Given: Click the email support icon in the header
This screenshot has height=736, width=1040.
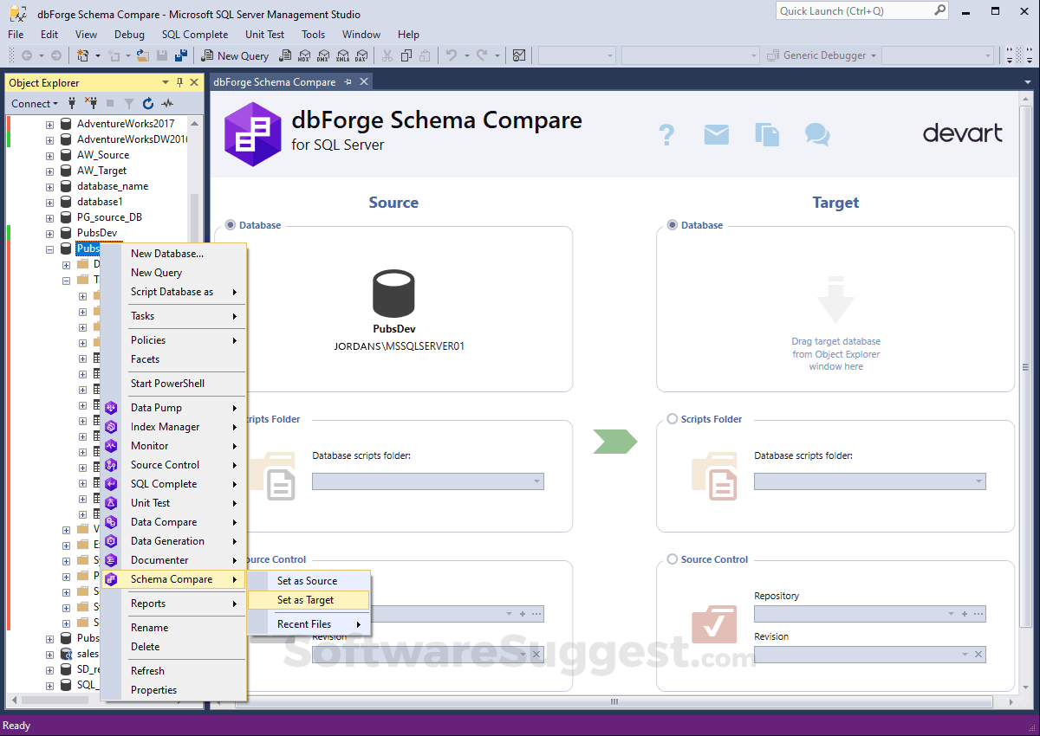Looking at the screenshot, I should point(717,134).
